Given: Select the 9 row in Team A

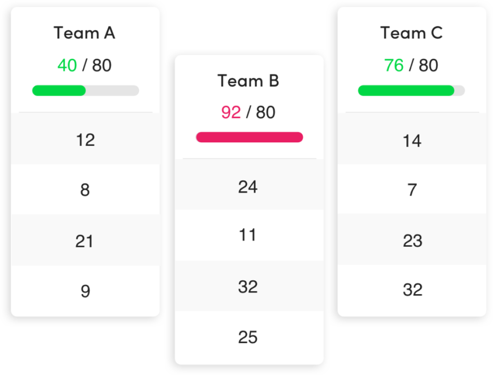Looking at the screenshot, I should pyautogui.click(x=85, y=291).
